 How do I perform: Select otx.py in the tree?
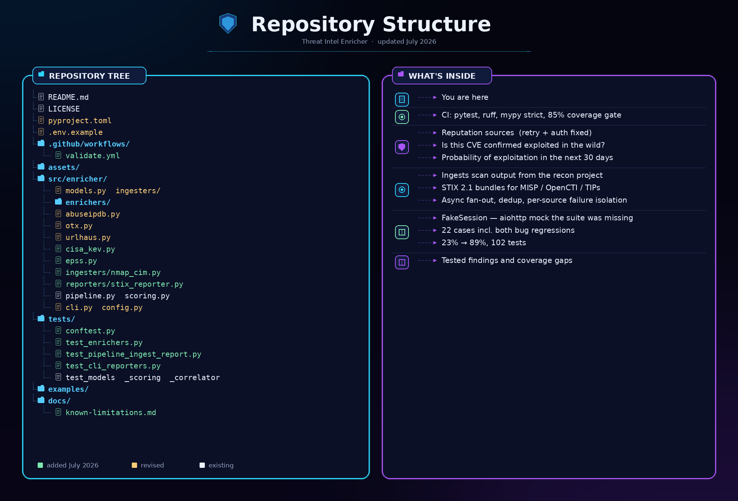pos(79,226)
